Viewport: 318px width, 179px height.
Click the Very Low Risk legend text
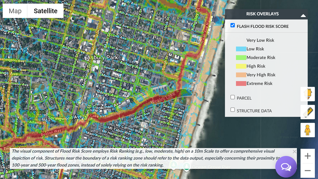tap(260, 40)
